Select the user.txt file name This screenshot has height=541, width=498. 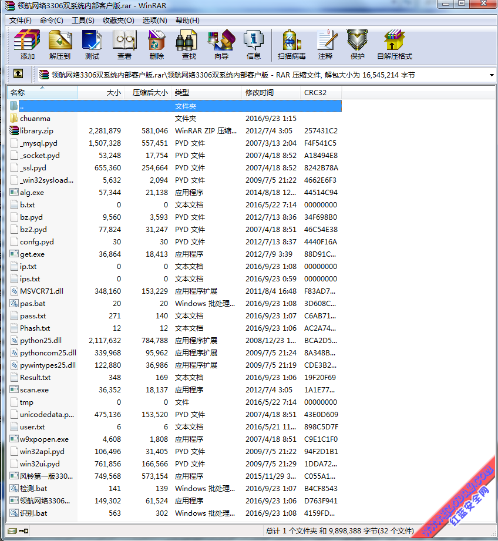[32, 427]
